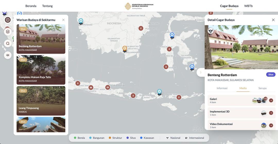
Task: Click the blue pin in Sulawesi Tenggara
Action: pos(192,67)
